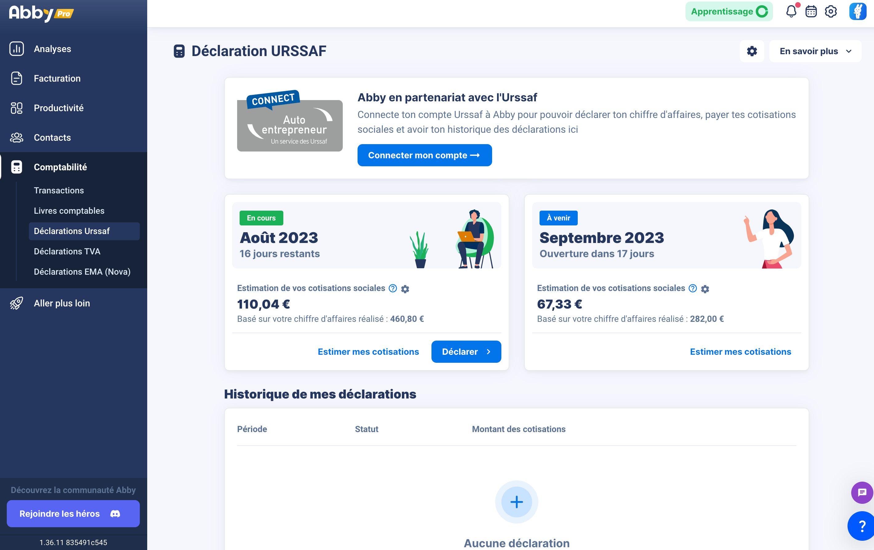Open the Apprentissage progress badge
874x550 pixels.
(729, 12)
